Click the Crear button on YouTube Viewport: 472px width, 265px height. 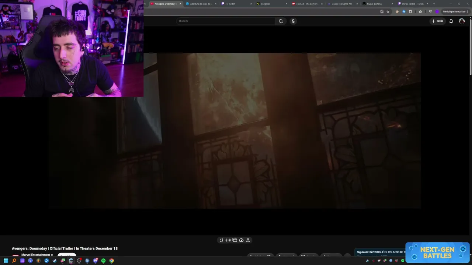[x=437, y=21]
